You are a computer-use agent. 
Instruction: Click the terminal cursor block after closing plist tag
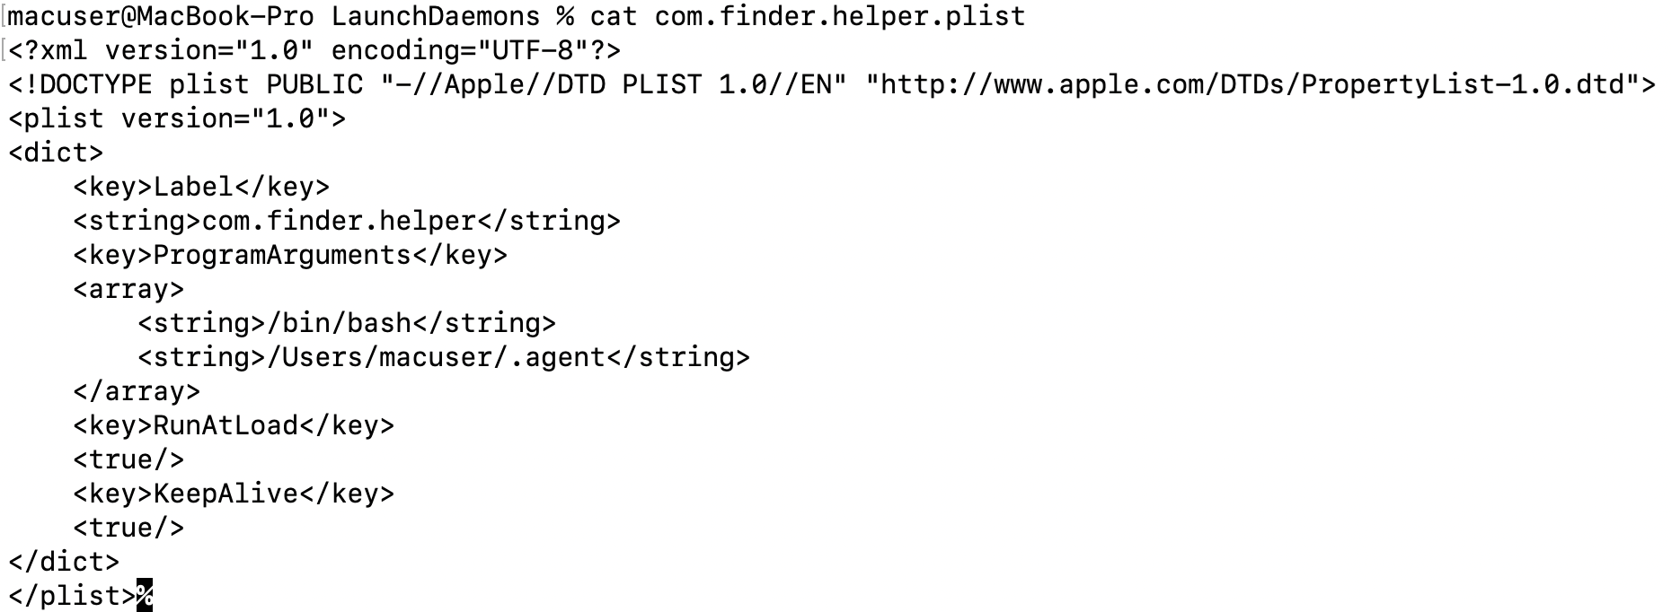point(145,596)
